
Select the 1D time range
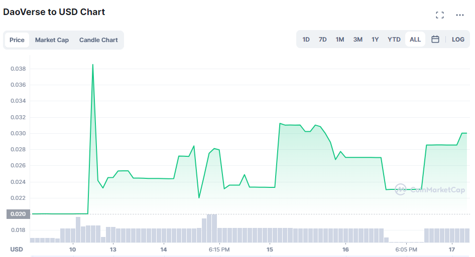point(306,39)
